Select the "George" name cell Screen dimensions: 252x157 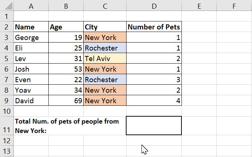(x=31, y=37)
